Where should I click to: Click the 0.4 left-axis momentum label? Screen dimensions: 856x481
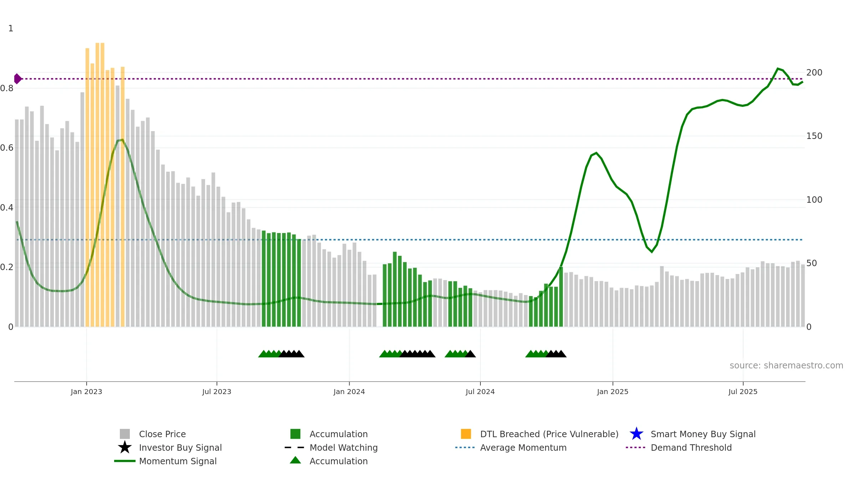click(x=7, y=208)
